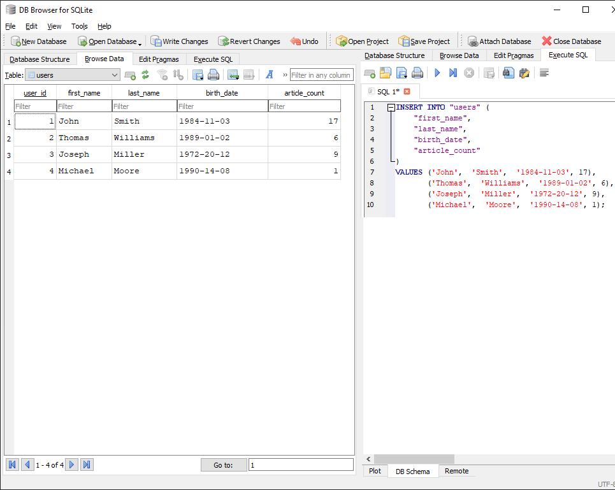
Task: Click the Go to record input field
Action: click(301, 464)
